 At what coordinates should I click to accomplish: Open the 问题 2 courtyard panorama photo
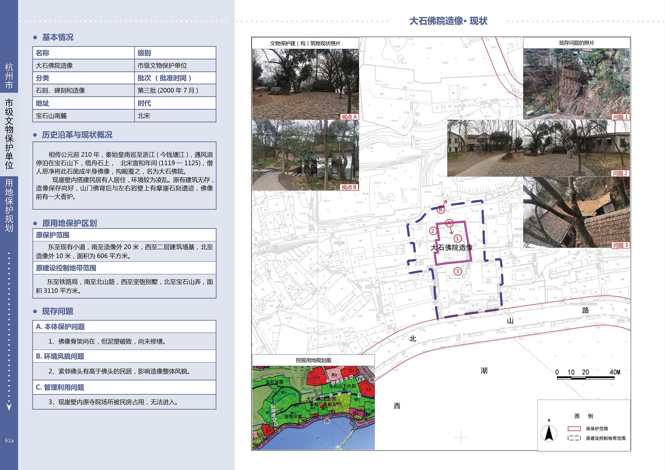(x=538, y=148)
